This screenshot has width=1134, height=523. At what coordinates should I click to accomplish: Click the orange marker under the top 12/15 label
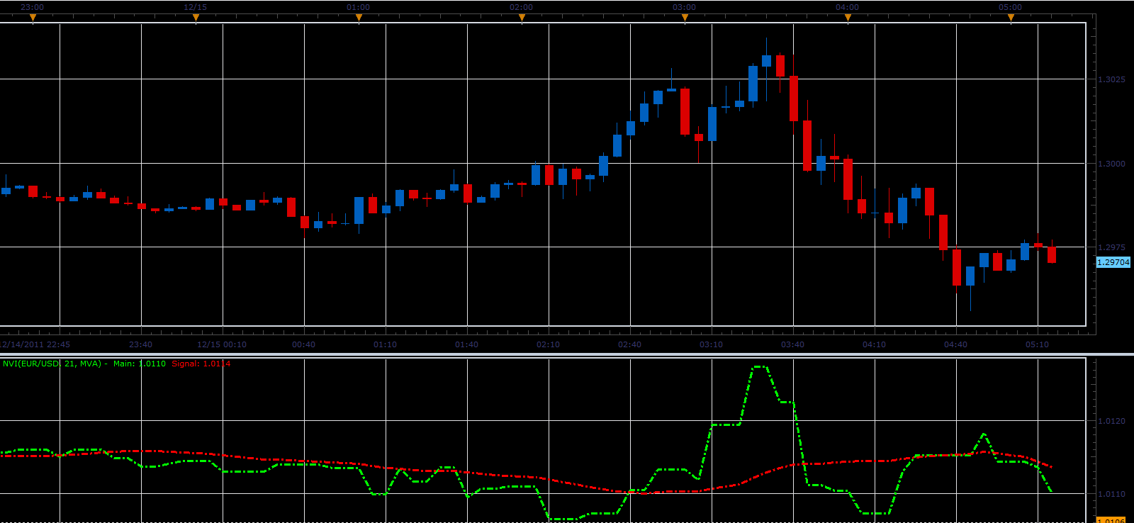[196, 18]
